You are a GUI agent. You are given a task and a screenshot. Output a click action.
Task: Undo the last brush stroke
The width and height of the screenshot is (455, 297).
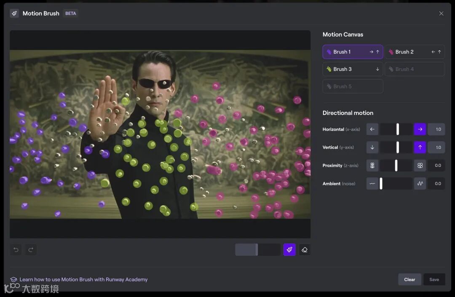click(x=16, y=250)
